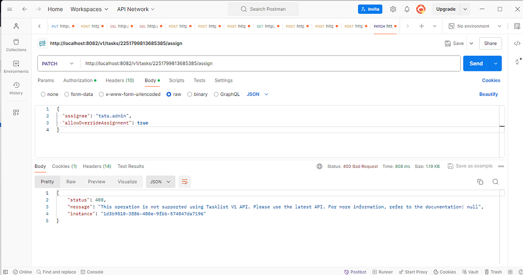Open the Send button arrow options

[x=495, y=63]
